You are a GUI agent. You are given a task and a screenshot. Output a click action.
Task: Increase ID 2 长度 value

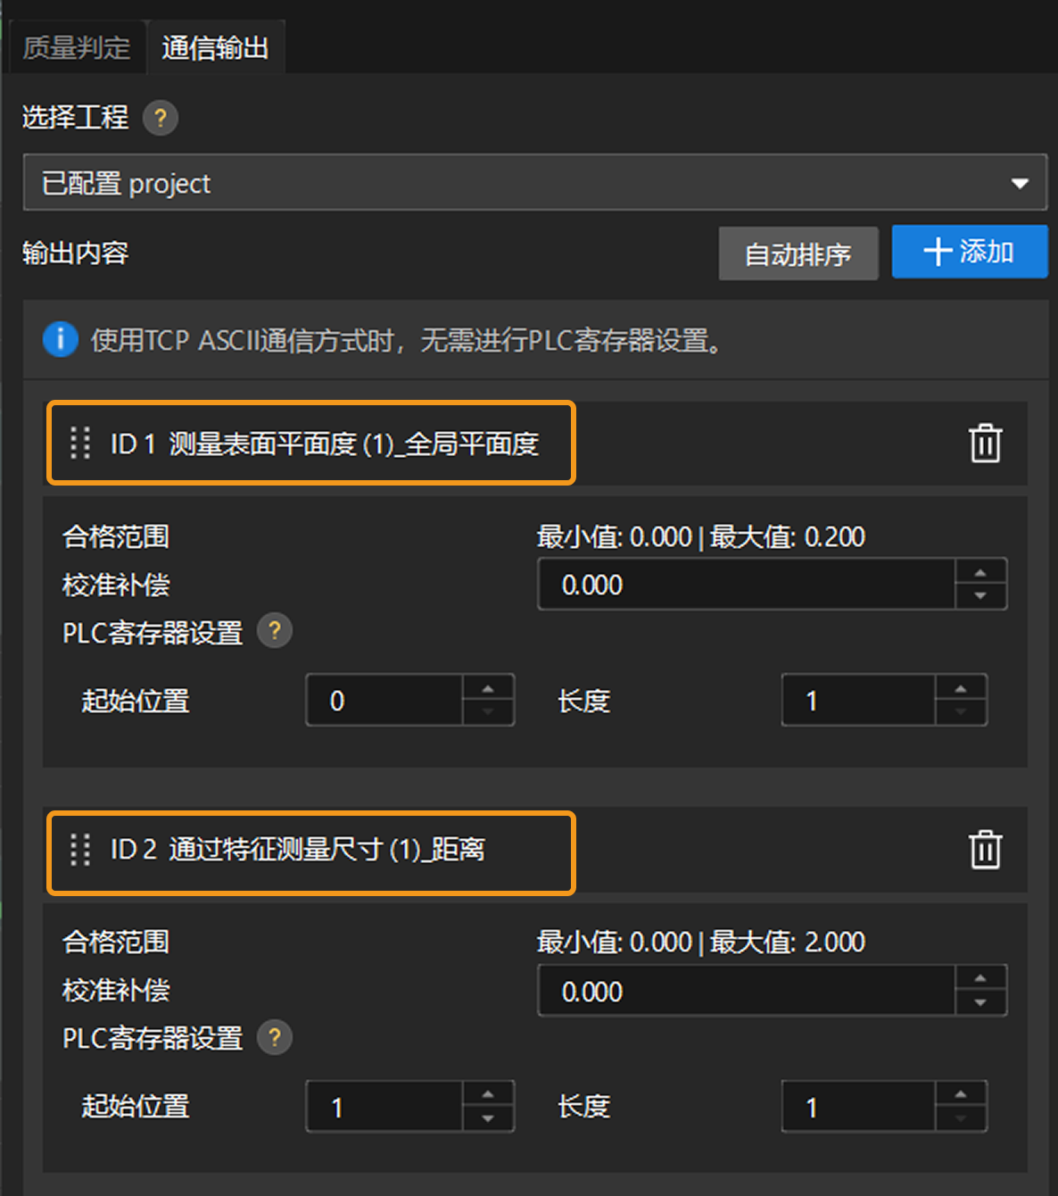click(961, 1094)
